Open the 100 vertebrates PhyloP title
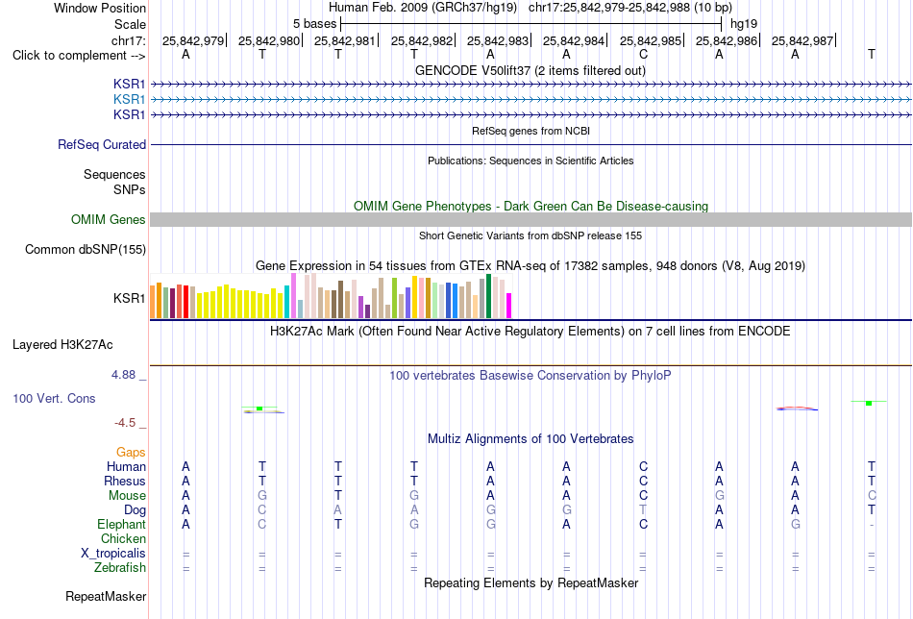913x619 pixels. click(530, 376)
